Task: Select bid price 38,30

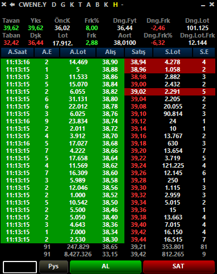Action: (x=110, y=239)
